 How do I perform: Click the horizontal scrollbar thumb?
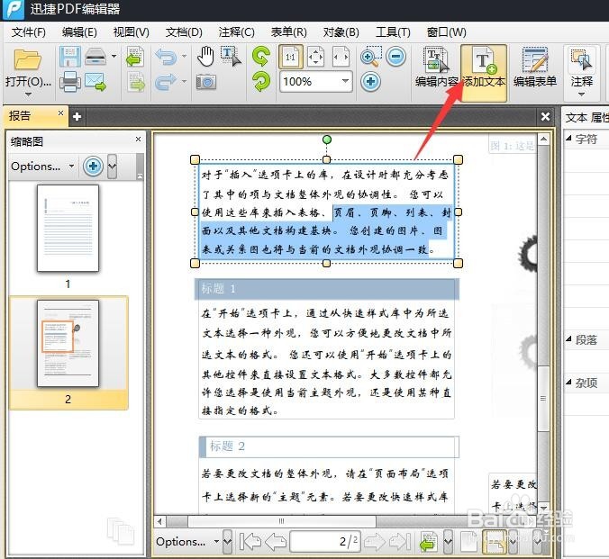[x=282, y=521]
